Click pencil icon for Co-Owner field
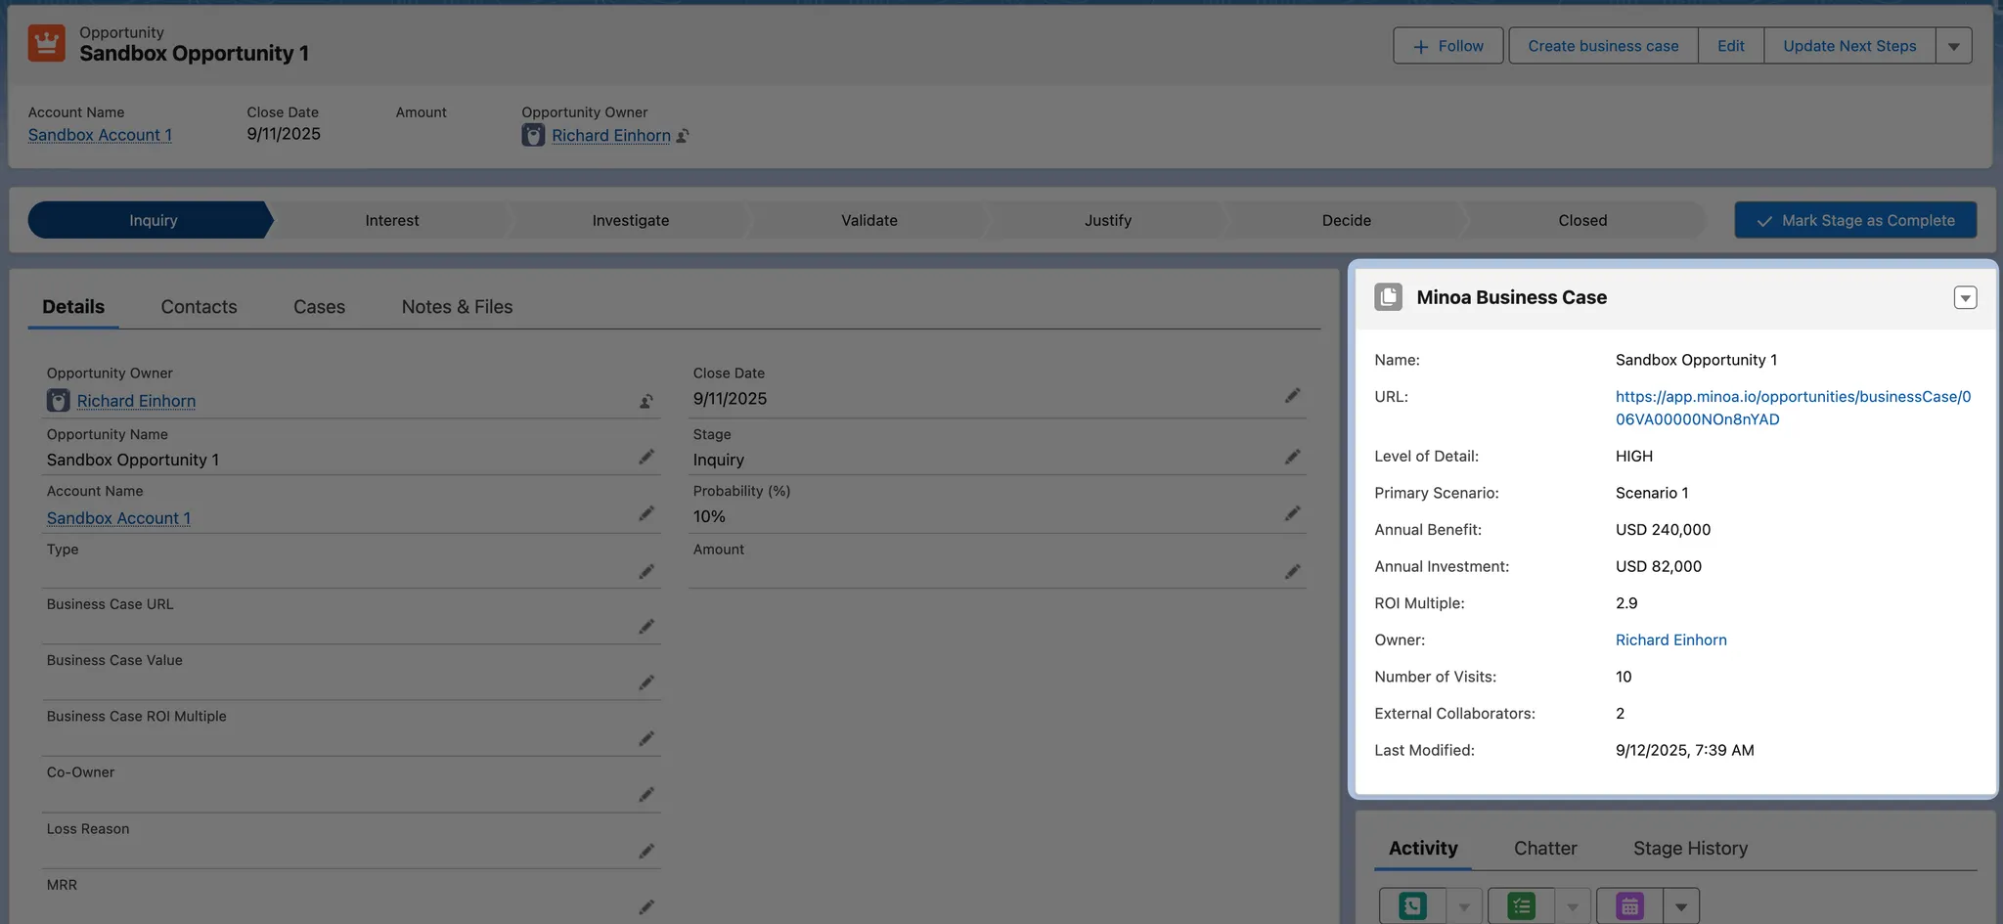The width and height of the screenshot is (2003, 924). (x=646, y=794)
